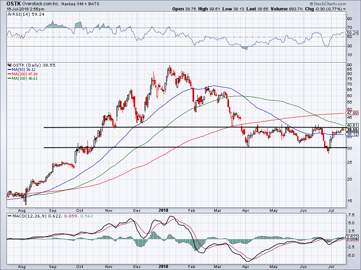Viewport: 361px width, 270px height.
Task: Select the RSI(14) 59.24 legend label
Action: [x=28, y=14]
